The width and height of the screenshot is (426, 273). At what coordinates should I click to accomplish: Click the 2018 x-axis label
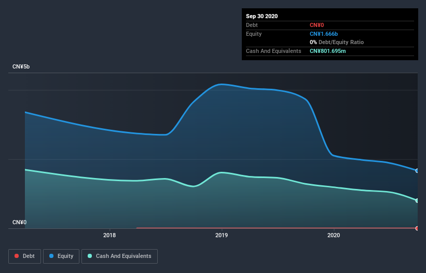tap(109, 235)
